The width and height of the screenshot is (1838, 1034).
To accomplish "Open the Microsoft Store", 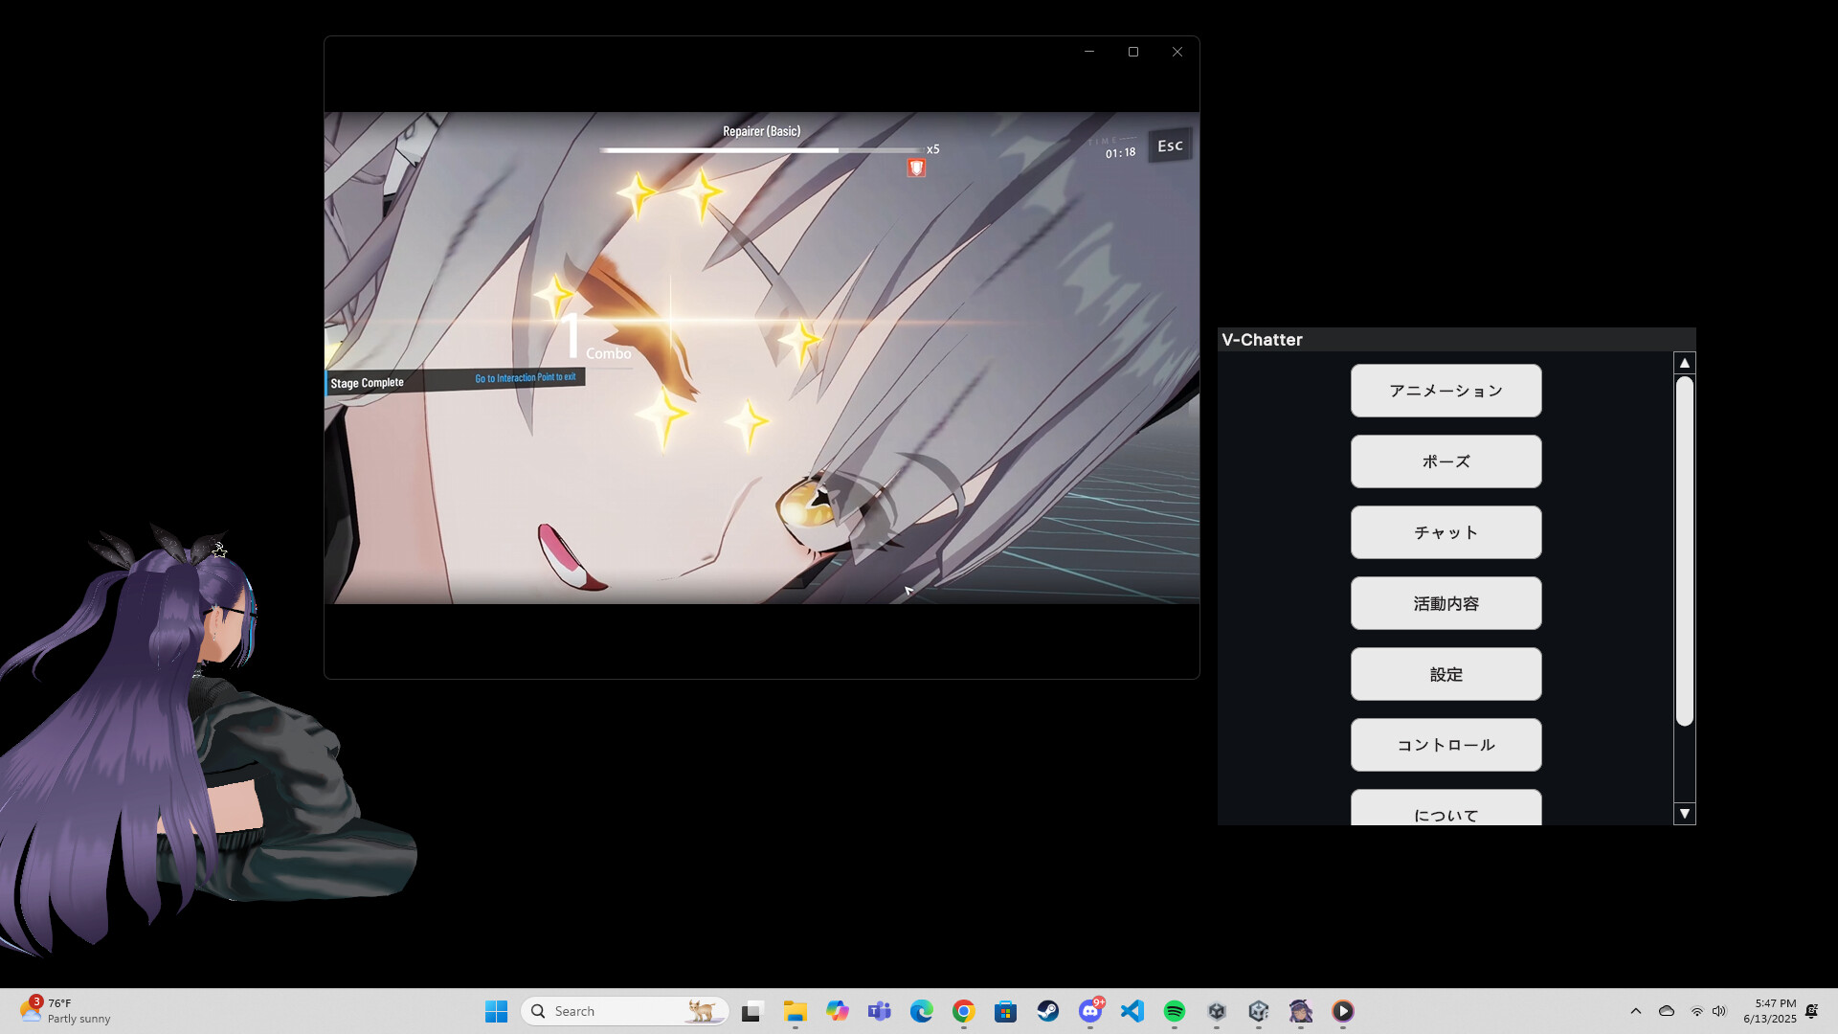I will (1005, 1011).
